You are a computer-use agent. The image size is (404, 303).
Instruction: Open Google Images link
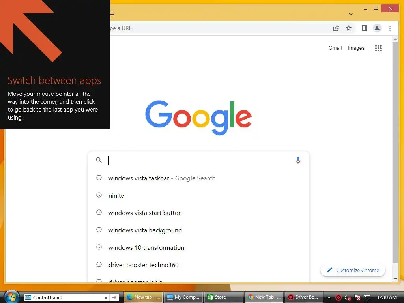click(356, 48)
